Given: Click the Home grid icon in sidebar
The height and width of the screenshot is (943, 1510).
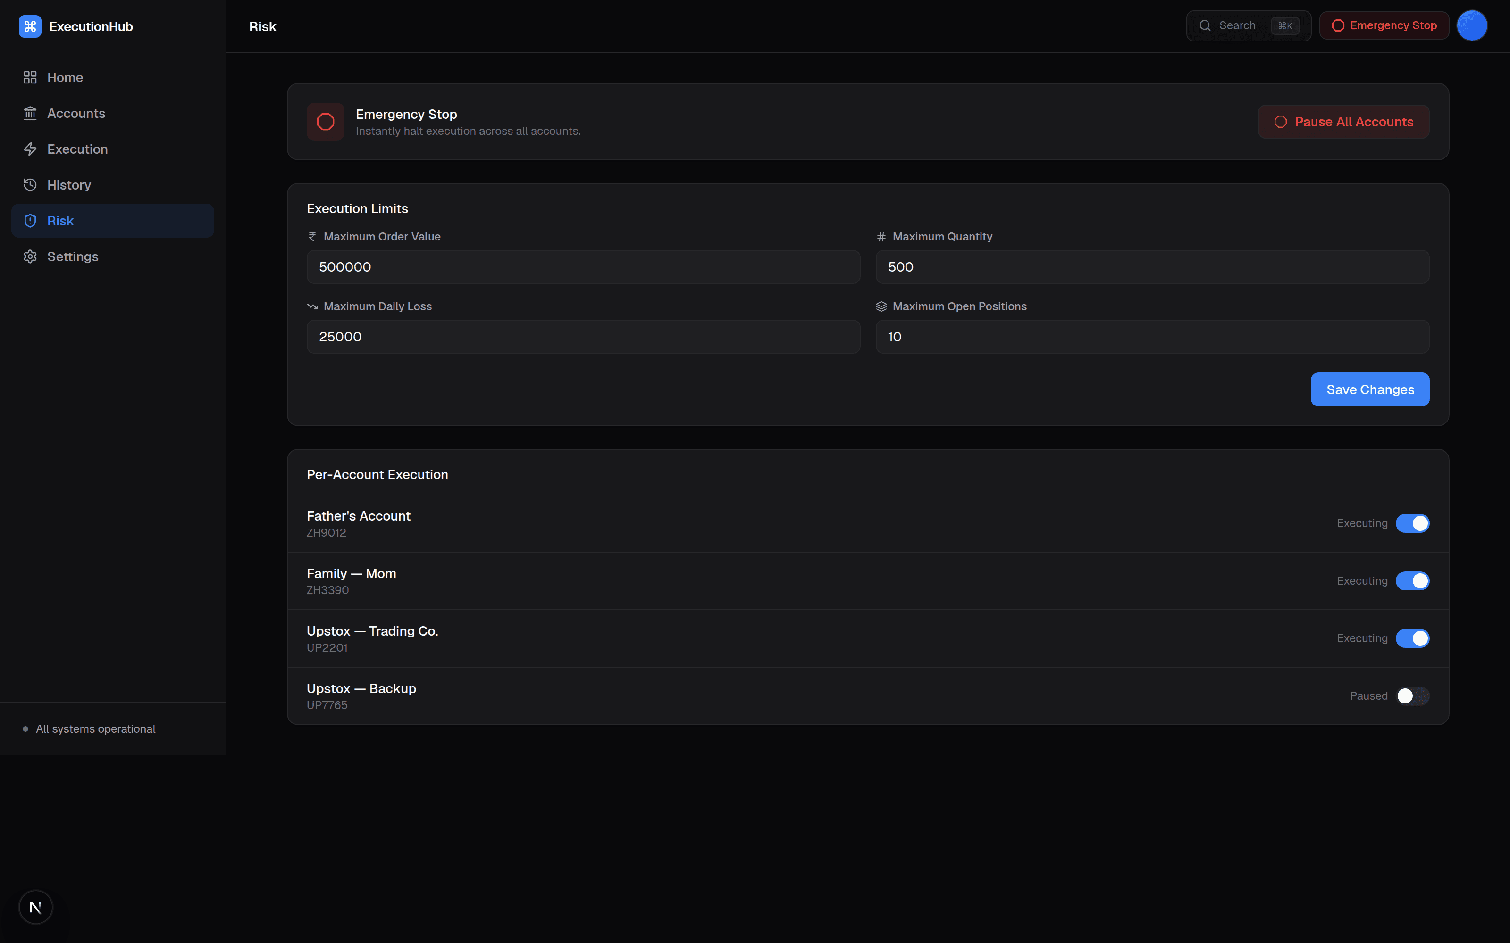Looking at the screenshot, I should 30,77.
